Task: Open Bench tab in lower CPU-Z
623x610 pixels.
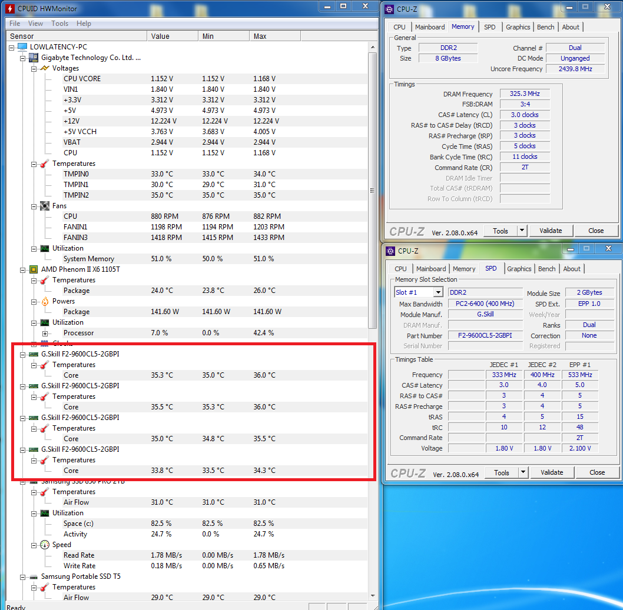Action: (546, 269)
